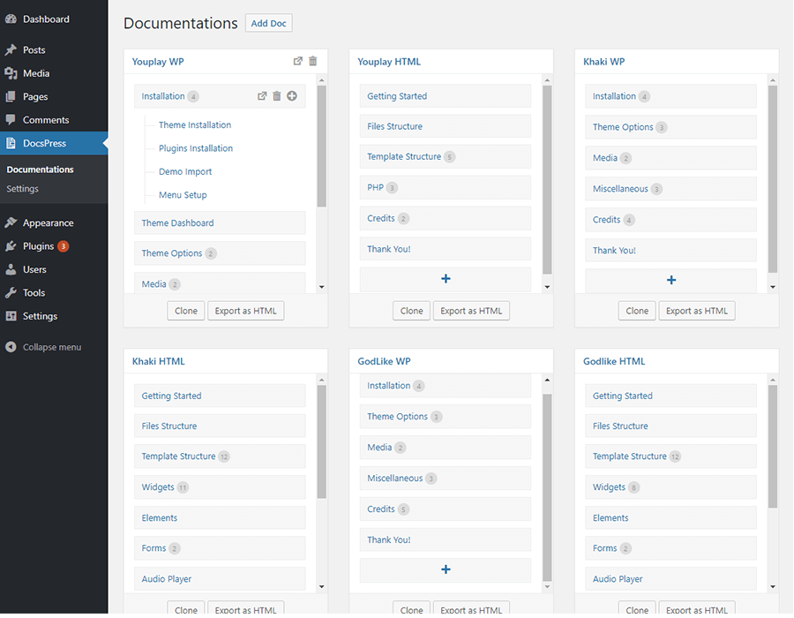Click Dashboard gauge icon in sidebar
794x618 pixels.
11,19
